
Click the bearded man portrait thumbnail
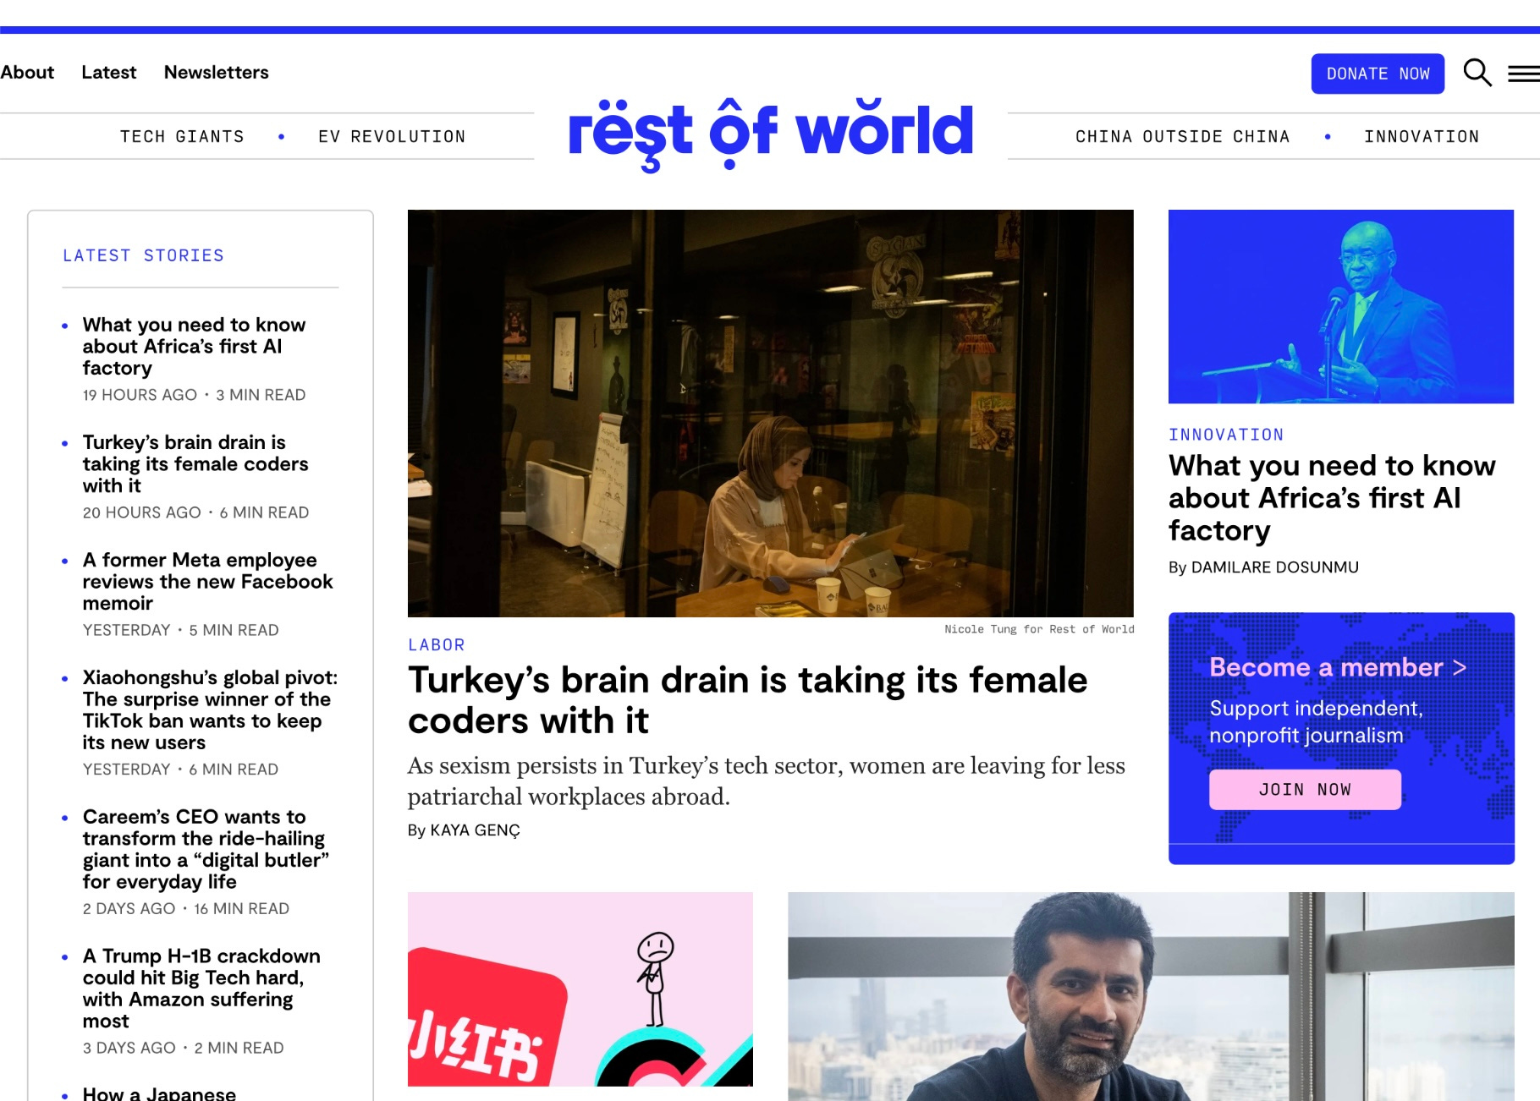point(1151,996)
